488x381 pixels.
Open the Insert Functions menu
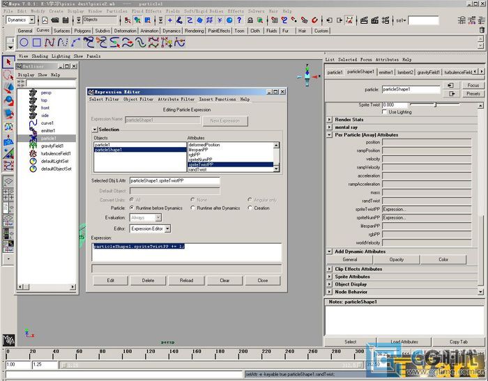click(x=218, y=99)
